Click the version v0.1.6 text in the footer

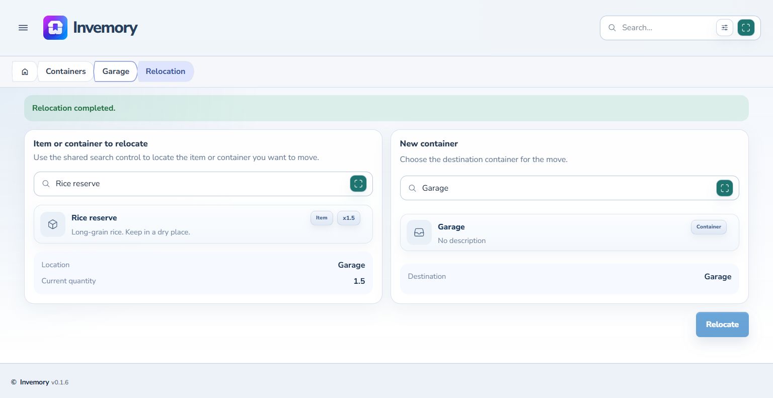pyautogui.click(x=60, y=382)
